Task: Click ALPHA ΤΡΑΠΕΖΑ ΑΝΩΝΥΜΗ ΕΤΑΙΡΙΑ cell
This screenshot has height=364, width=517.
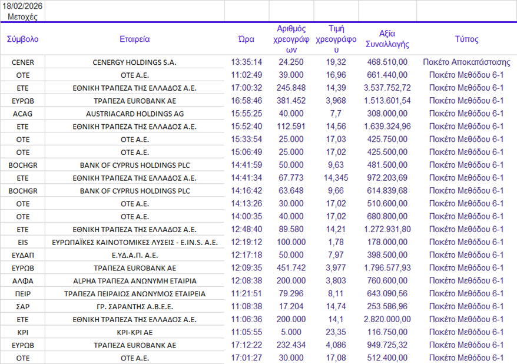Action: [134, 281]
